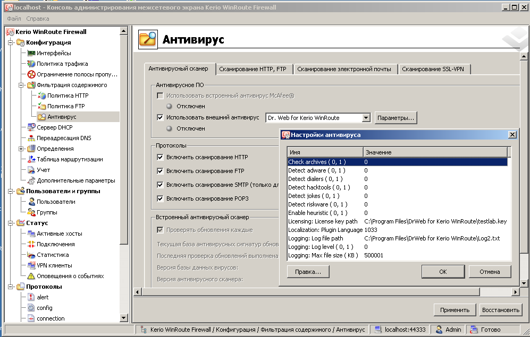Image resolution: width=530 pixels, height=337 pixels.
Task: Click the Политика HTTP icon
Action: pyautogui.click(x=42, y=96)
